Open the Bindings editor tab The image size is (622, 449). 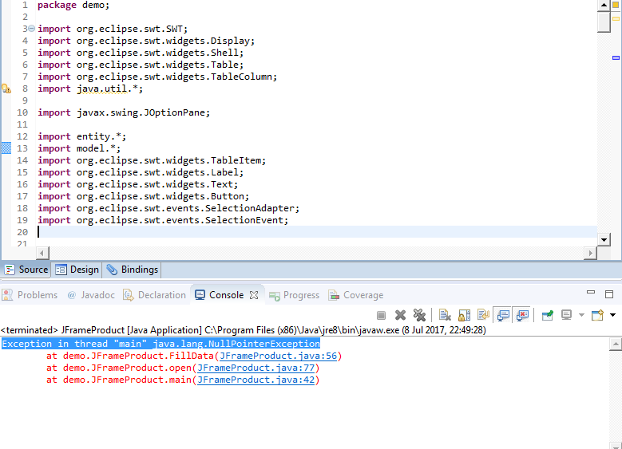pyautogui.click(x=132, y=270)
